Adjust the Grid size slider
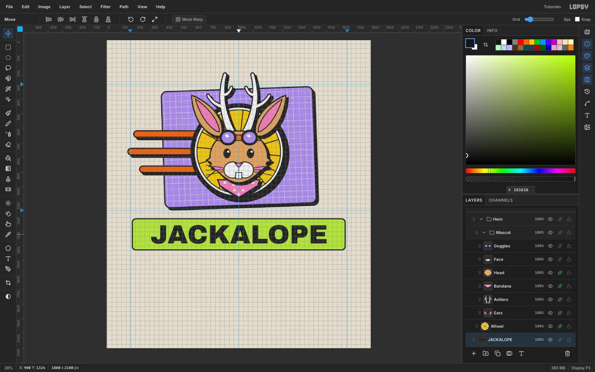 pyautogui.click(x=539, y=19)
